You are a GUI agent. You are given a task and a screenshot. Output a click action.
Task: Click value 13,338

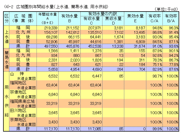click(117, 46)
